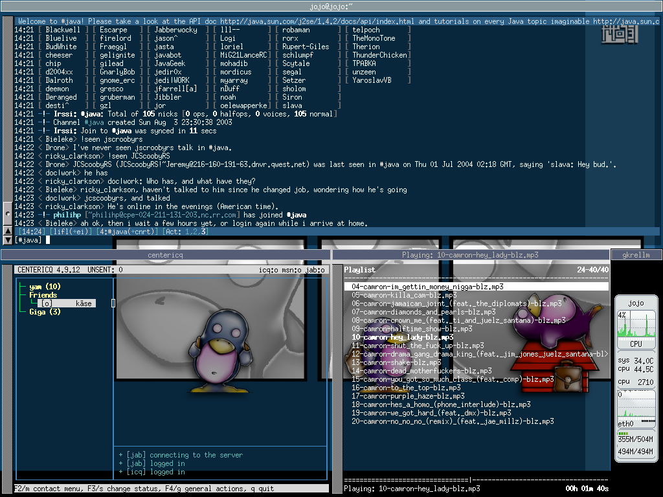This screenshot has width=663, height=497.
Task: Click the pixel logo in terminal corner
Action: click(x=620, y=34)
